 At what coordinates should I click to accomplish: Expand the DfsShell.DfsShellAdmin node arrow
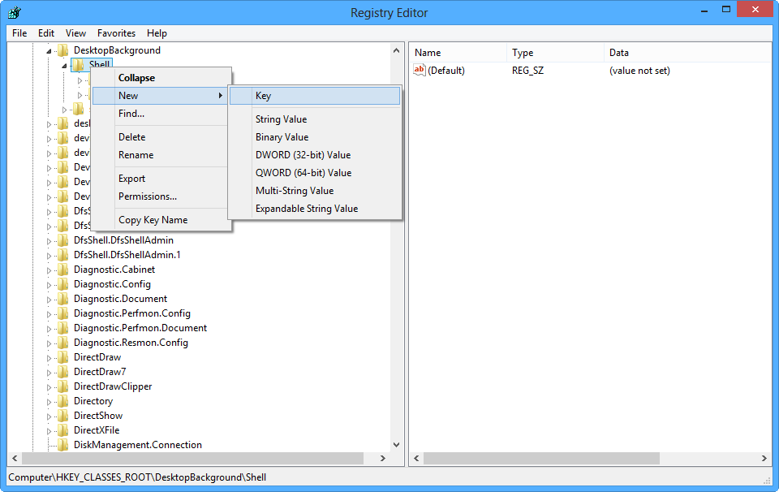click(x=49, y=241)
